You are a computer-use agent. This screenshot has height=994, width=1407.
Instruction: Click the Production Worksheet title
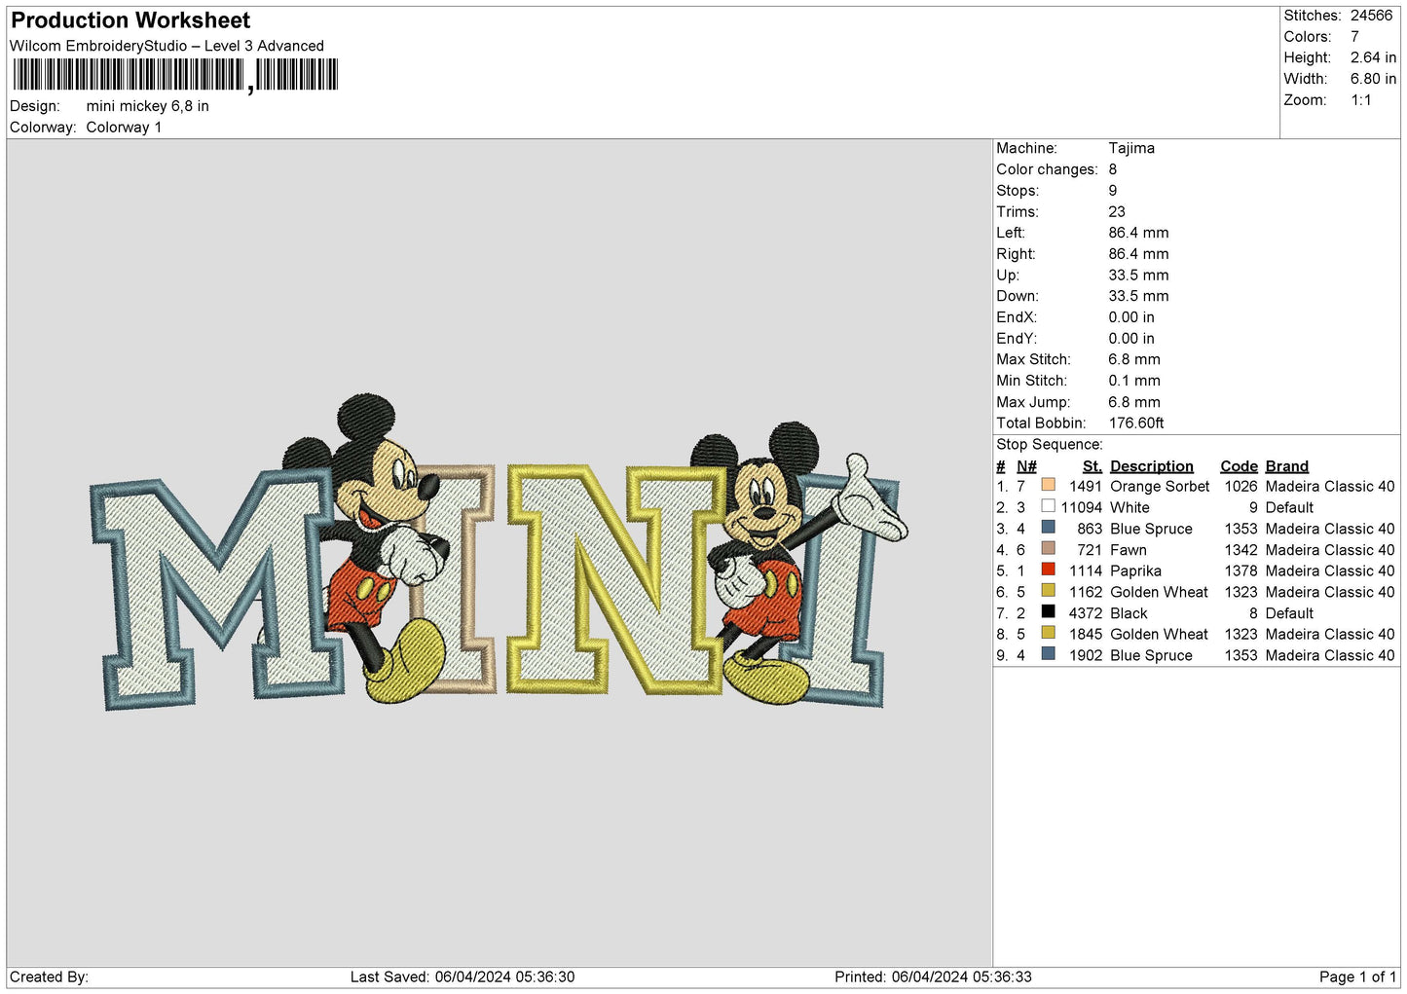pyautogui.click(x=130, y=20)
